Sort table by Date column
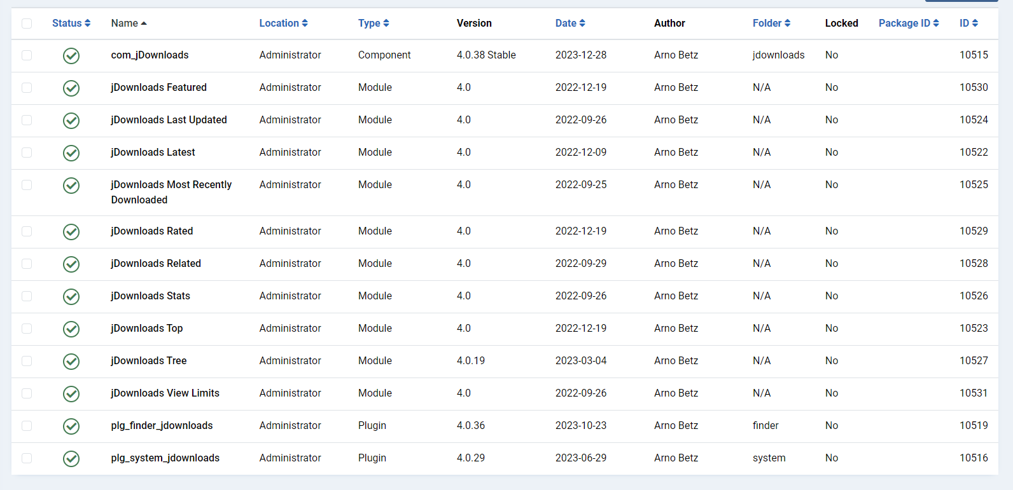The height and width of the screenshot is (490, 1013). 570,24
